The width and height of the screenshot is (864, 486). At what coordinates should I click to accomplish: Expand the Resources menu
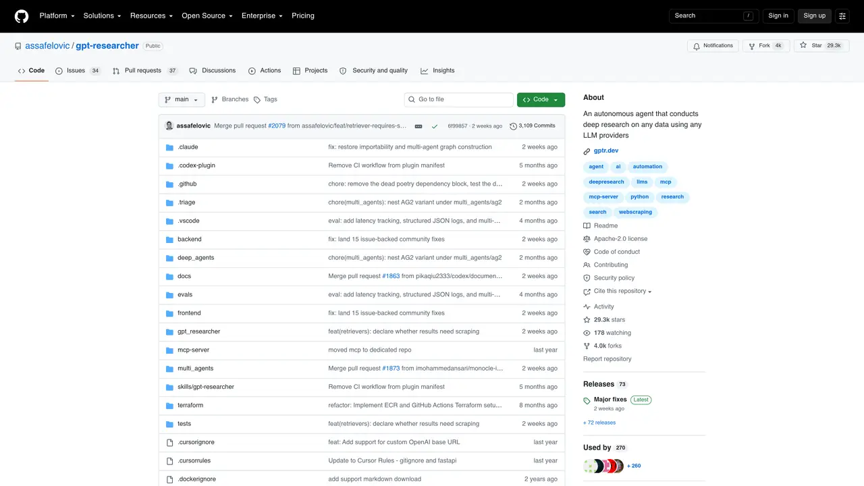[151, 16]
